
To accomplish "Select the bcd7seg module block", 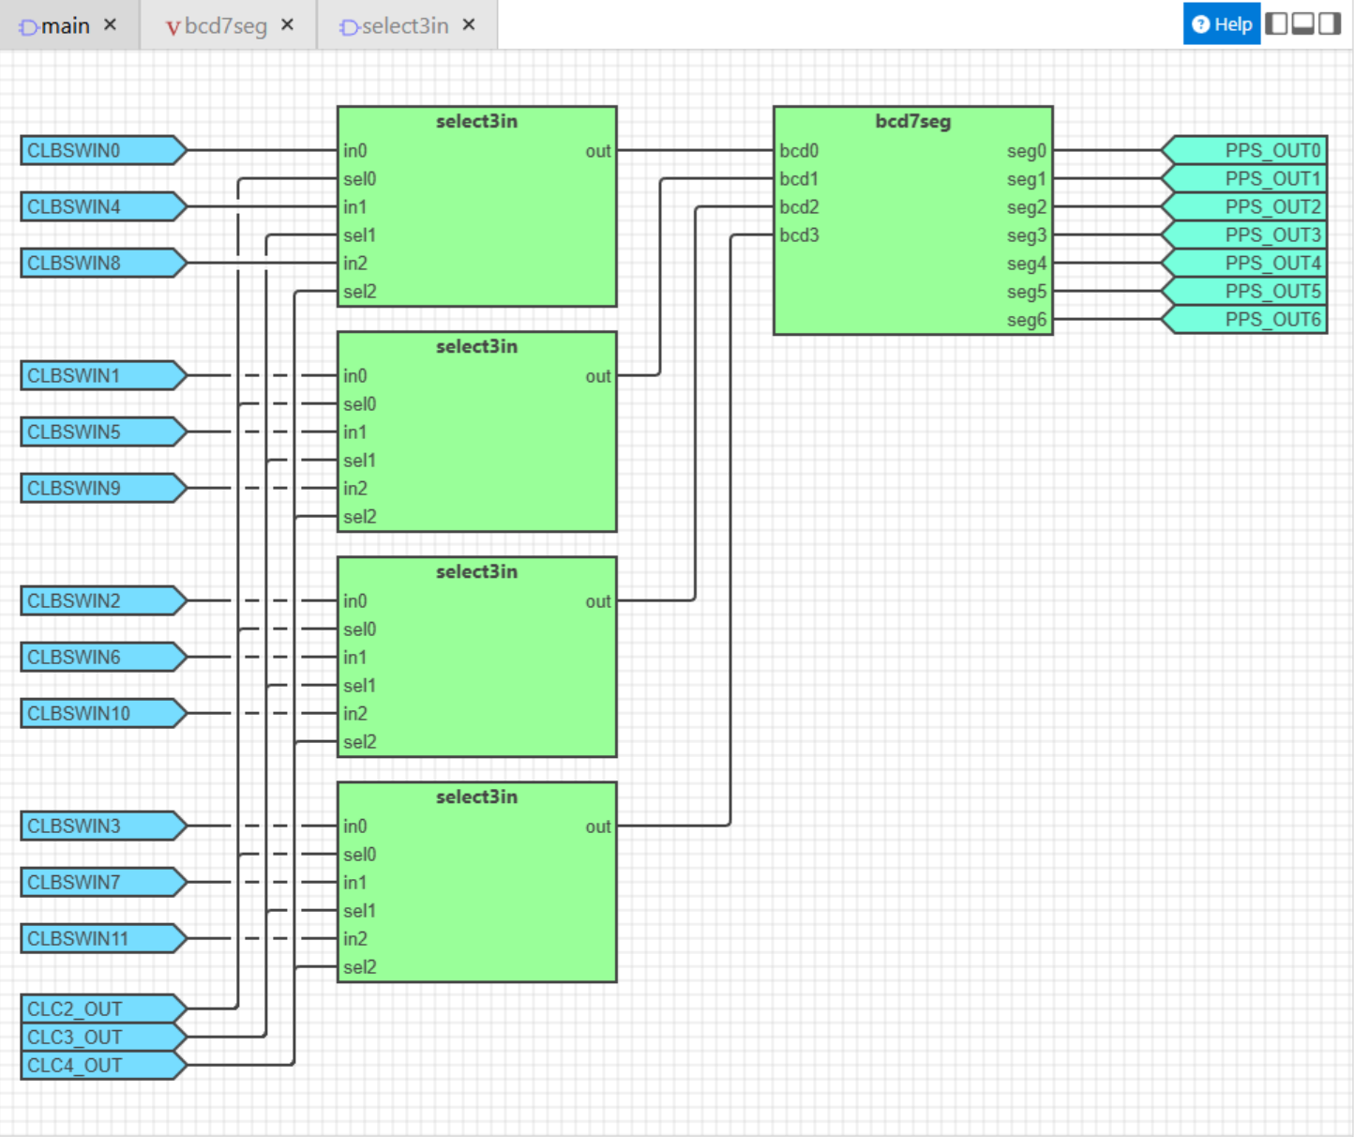I will point(912,220).
